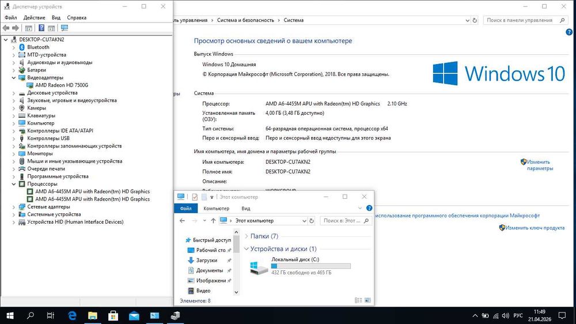
Task: Open Mail app from taskbar
Action: point(134,315)
